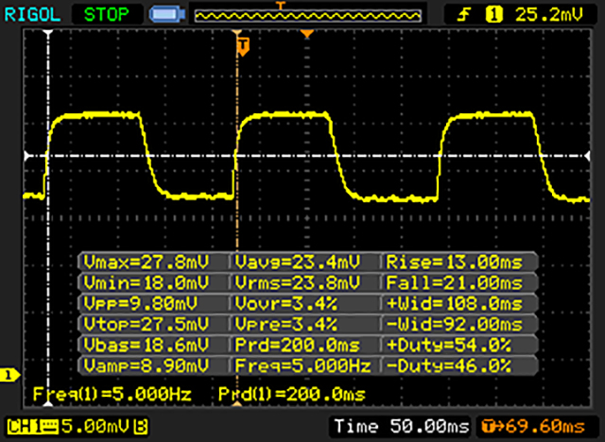This screenshot has width=605, height=442.
Task: Click the Freq=5.000Hz cell in measurement table
Action: [x=302, y=365]
